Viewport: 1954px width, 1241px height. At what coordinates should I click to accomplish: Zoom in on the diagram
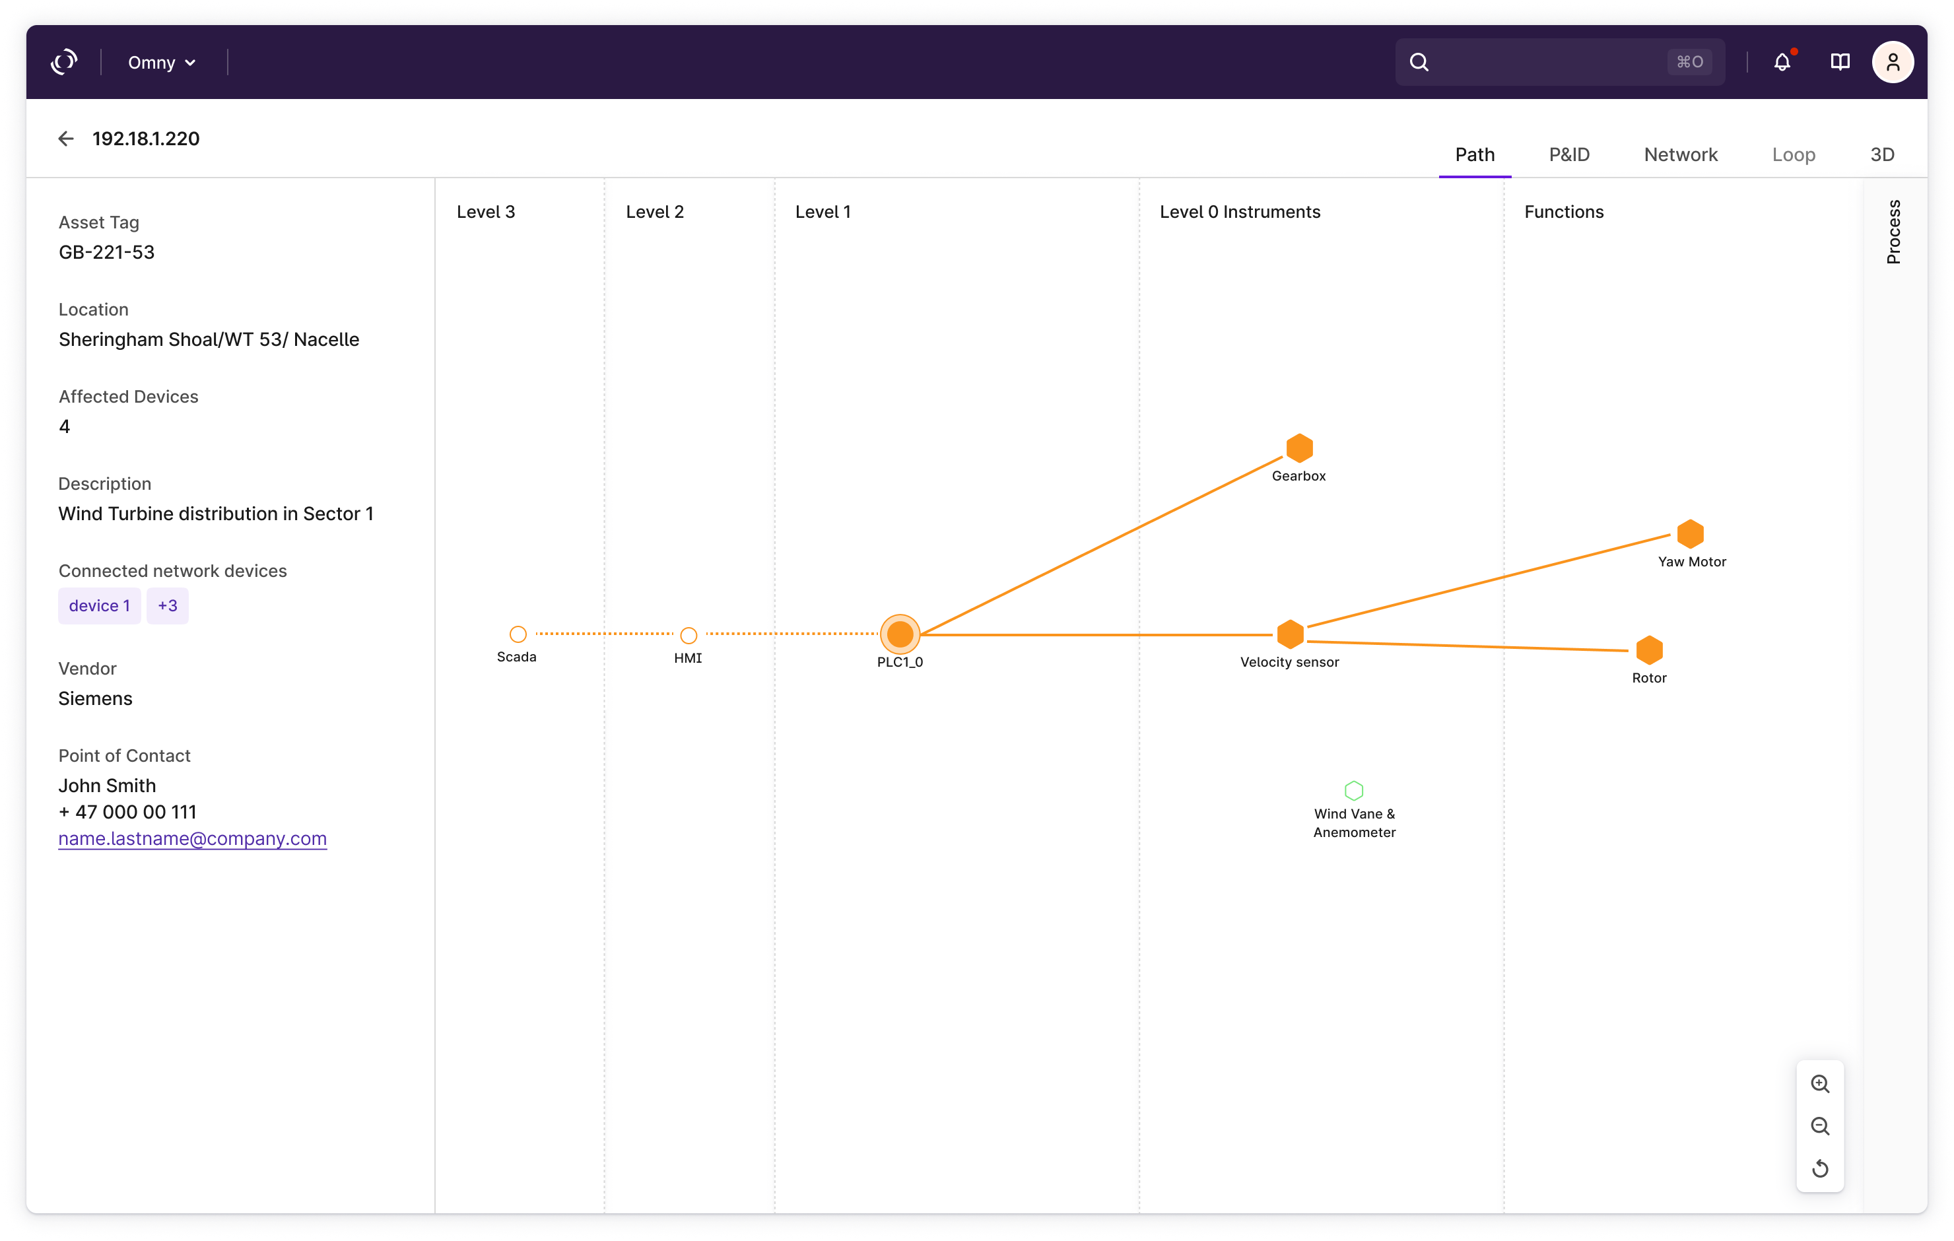click(x=1820, y=1085)
